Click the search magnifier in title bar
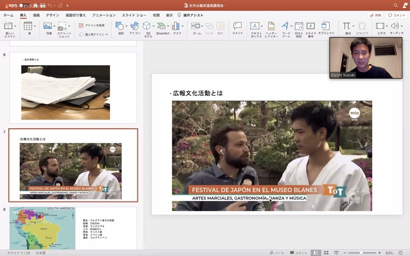Screen dimensions: 410x256 (x=395, y=5)
